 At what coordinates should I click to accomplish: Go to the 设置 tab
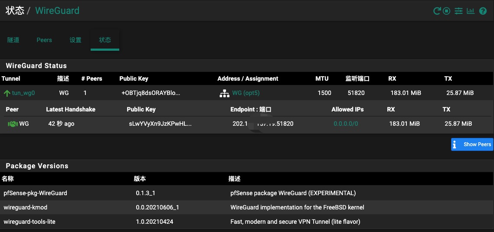tap(75, 40)
